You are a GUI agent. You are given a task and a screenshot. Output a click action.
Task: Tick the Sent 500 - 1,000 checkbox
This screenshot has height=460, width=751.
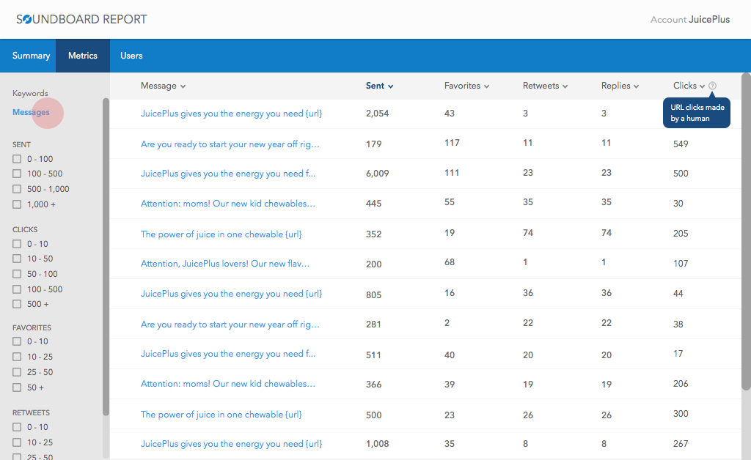[x=18, y=189]
